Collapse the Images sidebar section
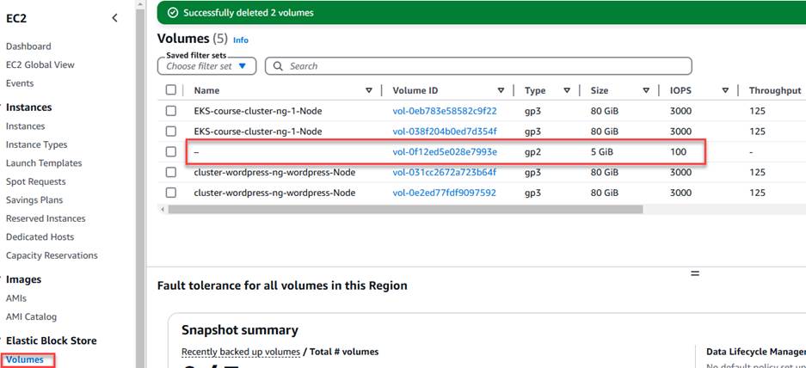Screen dimensions: 806x368 pyautogui.click(x=23, y=279)
